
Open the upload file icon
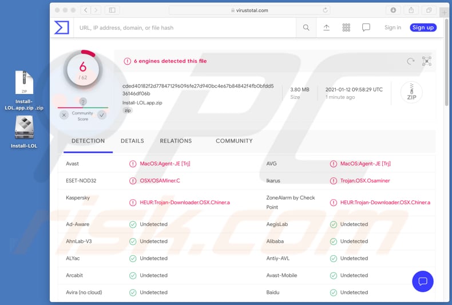[x=326, y=27]
